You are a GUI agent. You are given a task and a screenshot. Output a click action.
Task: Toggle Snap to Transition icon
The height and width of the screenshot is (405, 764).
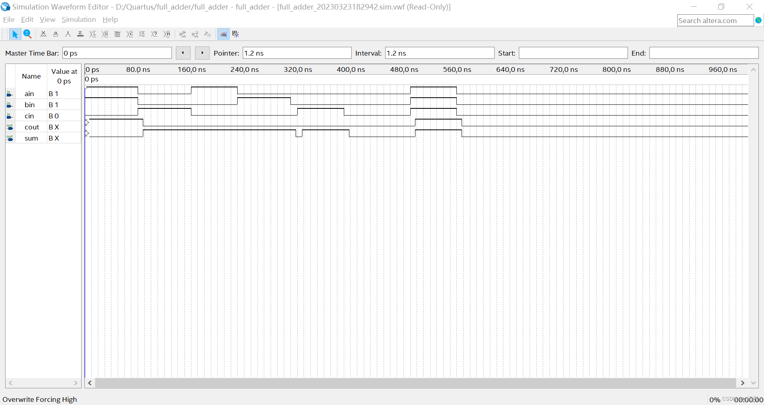[x=236, y=34]
